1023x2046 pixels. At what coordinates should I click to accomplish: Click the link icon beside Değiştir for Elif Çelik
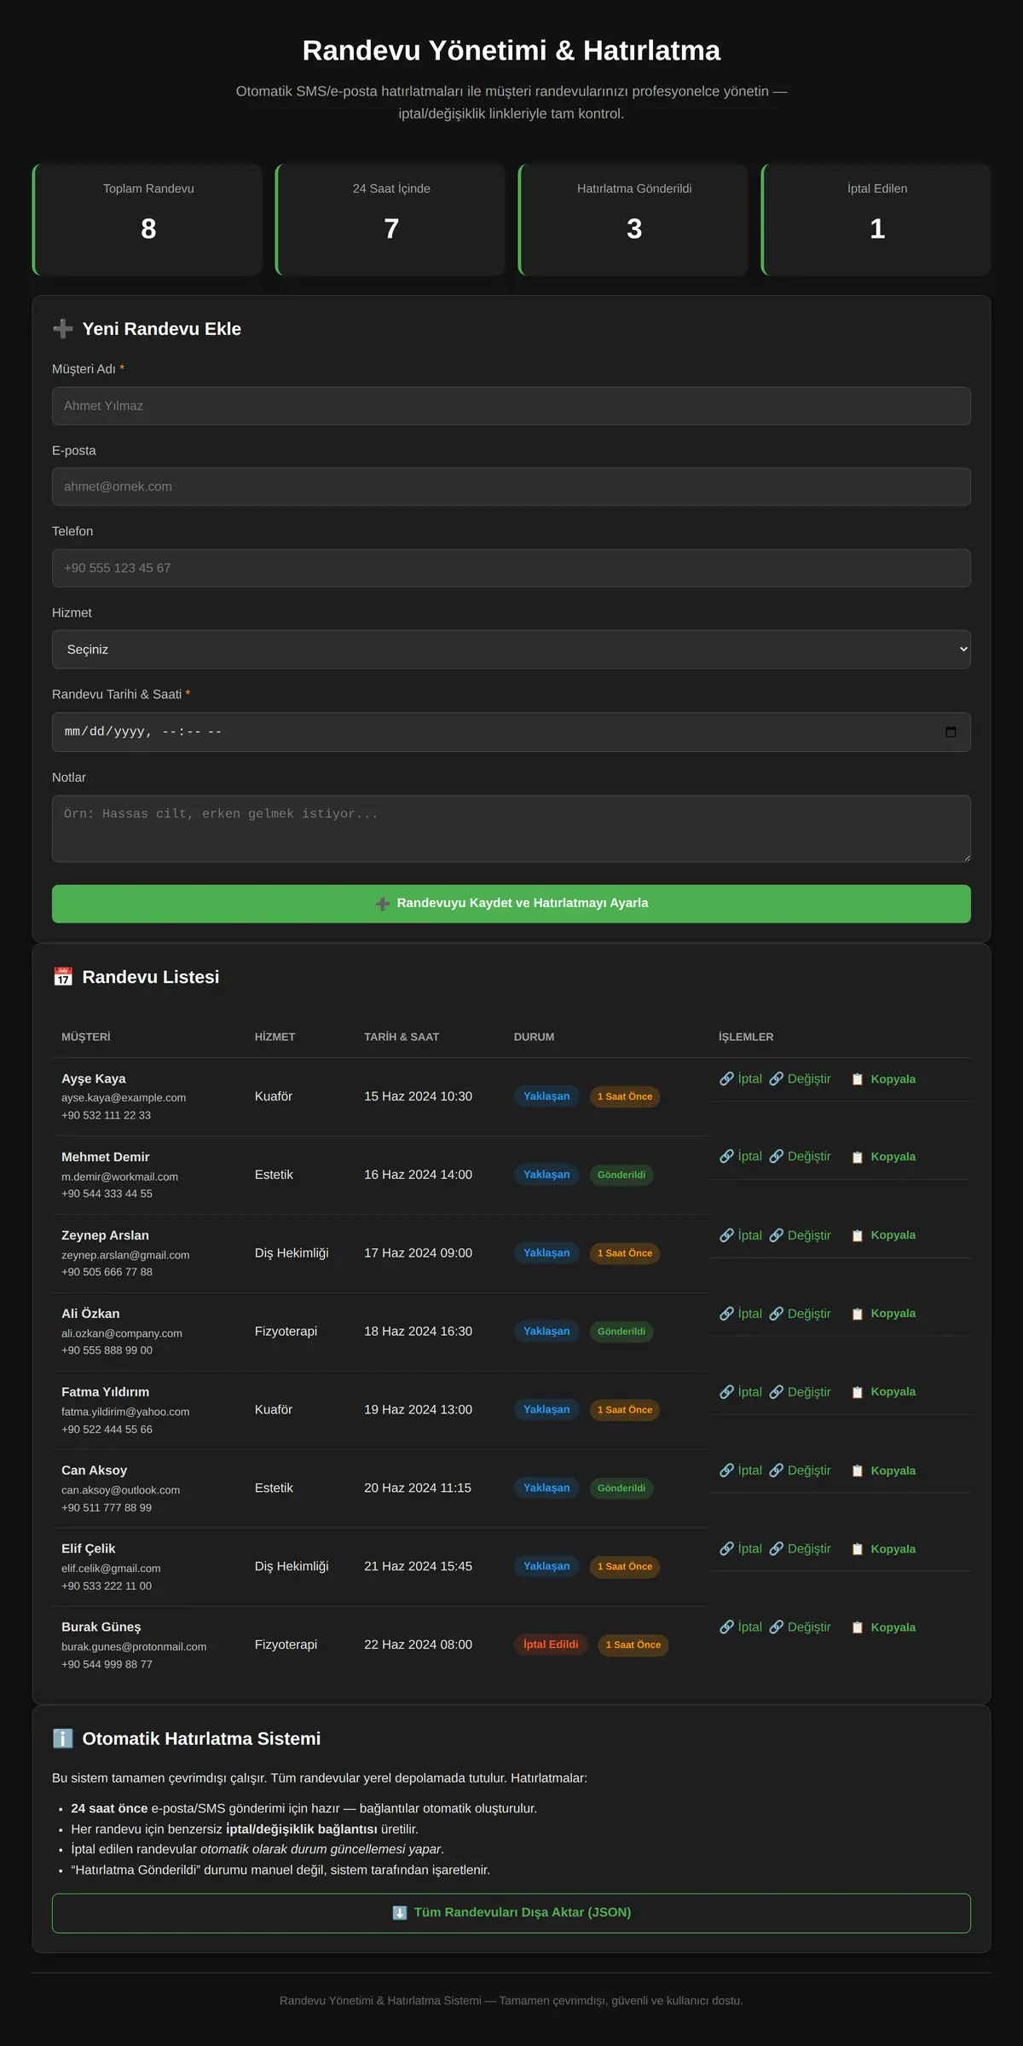click(777, 1549)
